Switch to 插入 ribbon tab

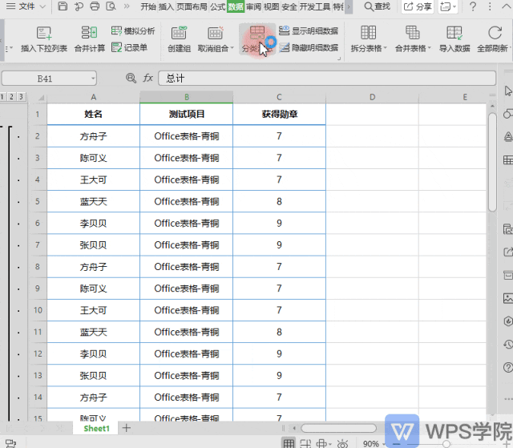(x=166, y=6)
